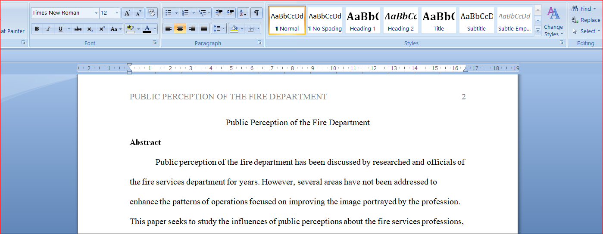This screenshot has width=603, height=234.
Task: Click the Abstract heading text
Action: coord(145,142)
